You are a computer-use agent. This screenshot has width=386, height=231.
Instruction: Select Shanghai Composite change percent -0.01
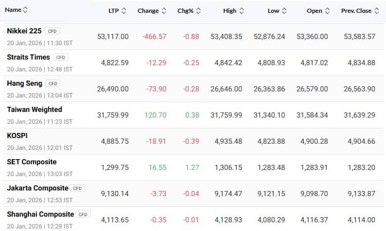tap(191, 220)
